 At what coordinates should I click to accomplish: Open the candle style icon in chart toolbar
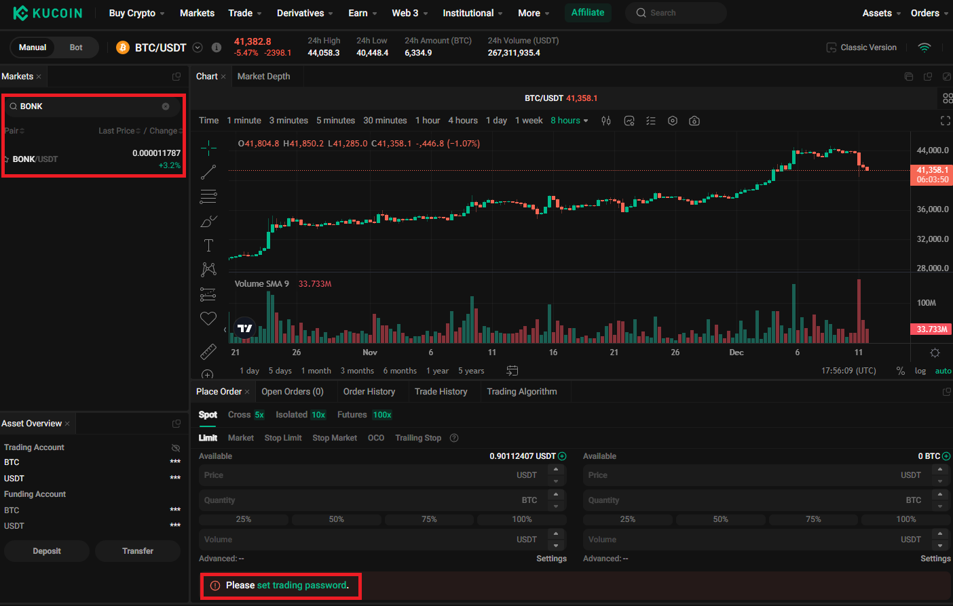click(x=606, y=121)
